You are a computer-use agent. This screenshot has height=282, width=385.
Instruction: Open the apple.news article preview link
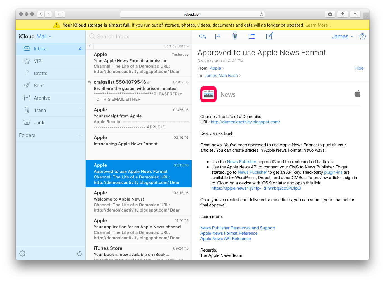(256, 188)
